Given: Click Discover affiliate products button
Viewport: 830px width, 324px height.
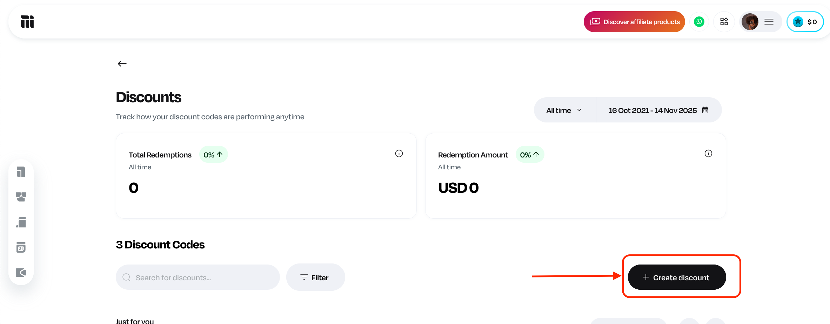Looking at the screenshot, I should 634,22.
